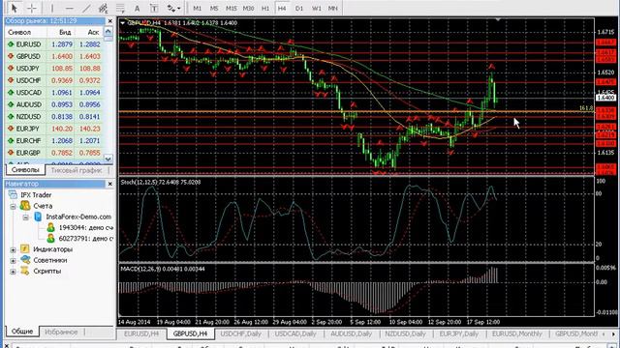Switch to M1 timeframe

[x=198, y=8]
